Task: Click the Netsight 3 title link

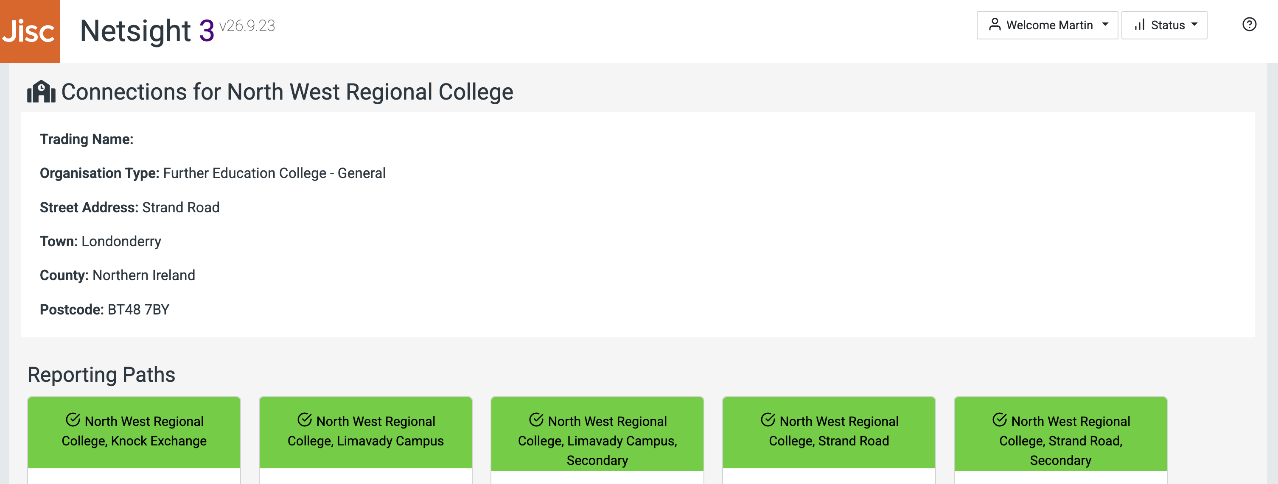Action: (147, 31)
